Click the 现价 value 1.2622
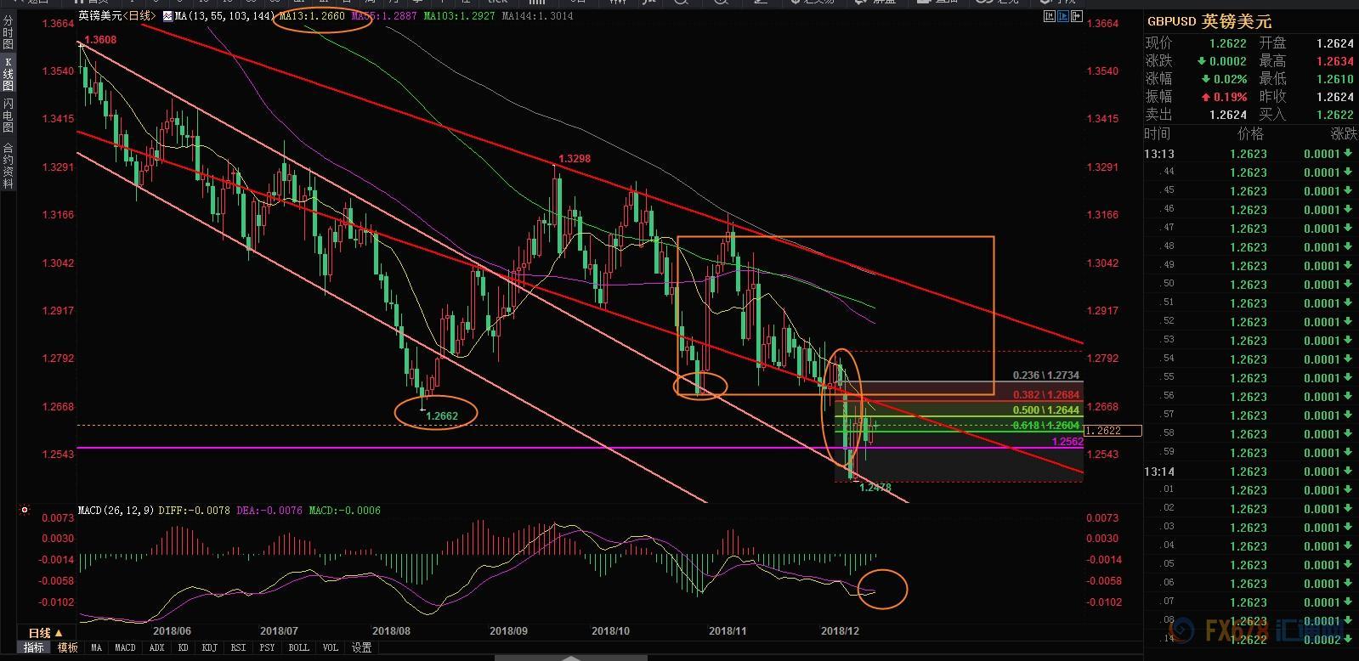Image resolution: width=1359 pixels, height=661 pixels. tap(1228, 43)
